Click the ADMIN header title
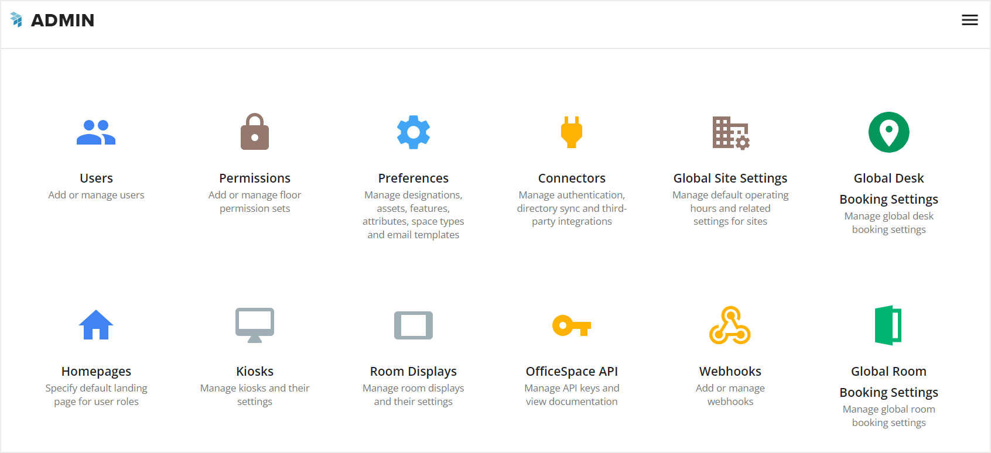 pos(63,20)
